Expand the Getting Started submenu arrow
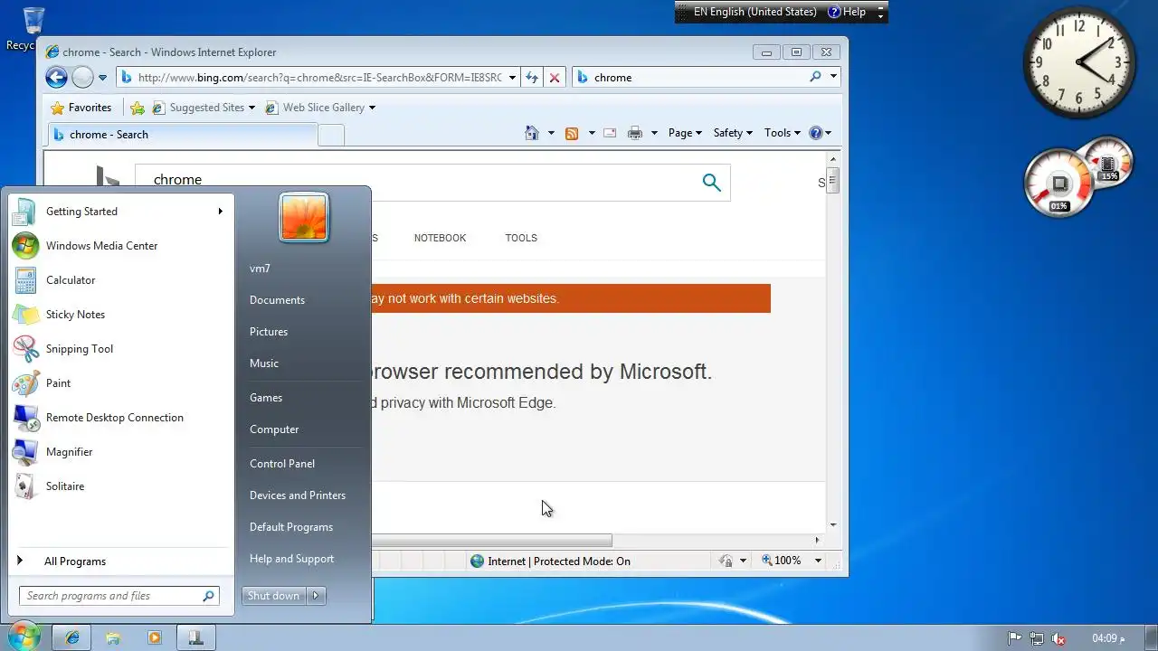 220,212
